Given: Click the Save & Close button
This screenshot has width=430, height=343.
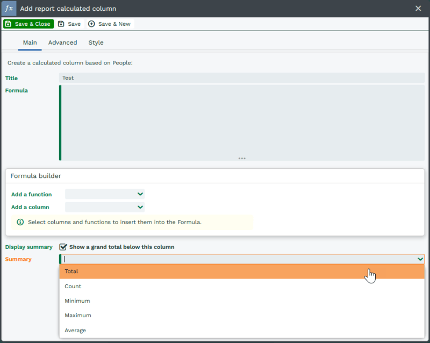Looking at the screenshot, I should [x=28, y=24].
